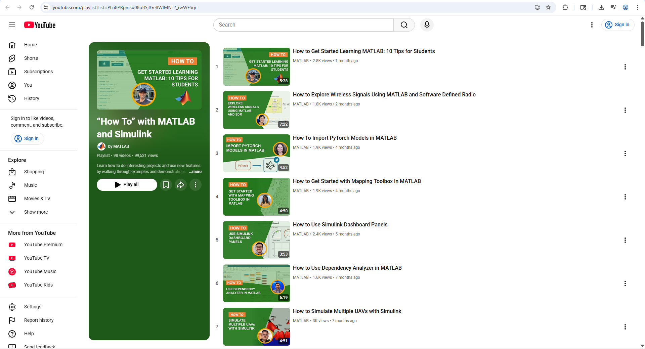Reload the page in browser toolbar
The width and height of the screenshot is (645, 349).
32,7
